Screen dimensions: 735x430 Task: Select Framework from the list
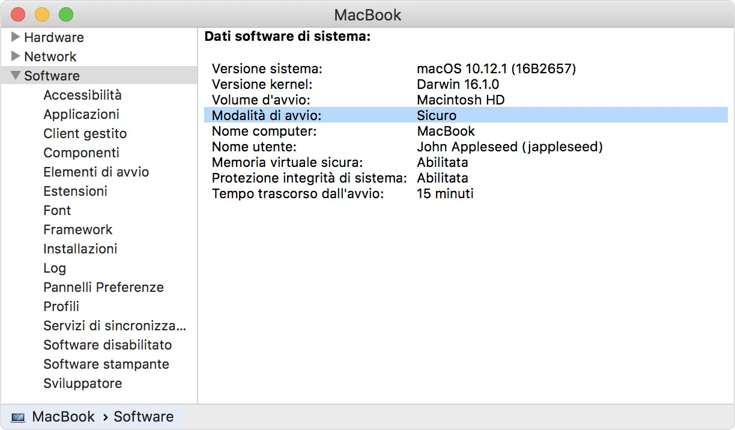coord(77,229)
